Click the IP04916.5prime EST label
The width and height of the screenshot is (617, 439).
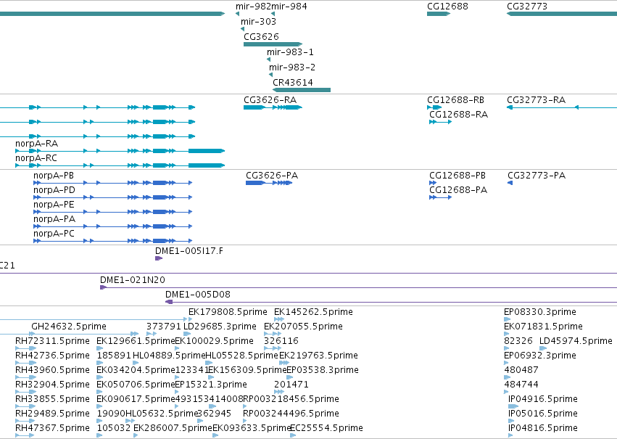[542, 399]
